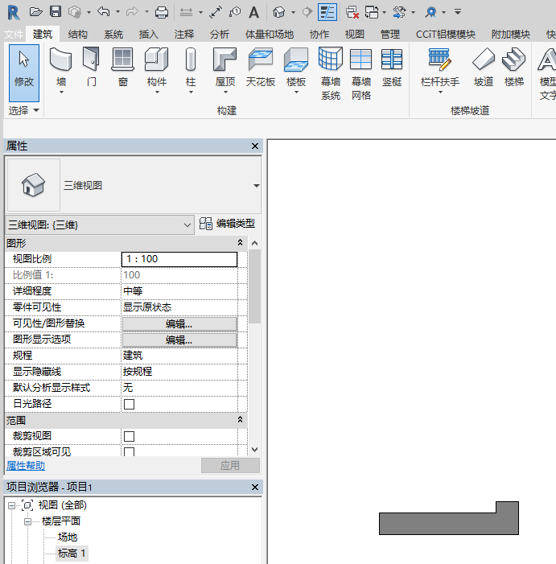
Task: Select the Wall tool (墙)
Action: pos(61,67)
